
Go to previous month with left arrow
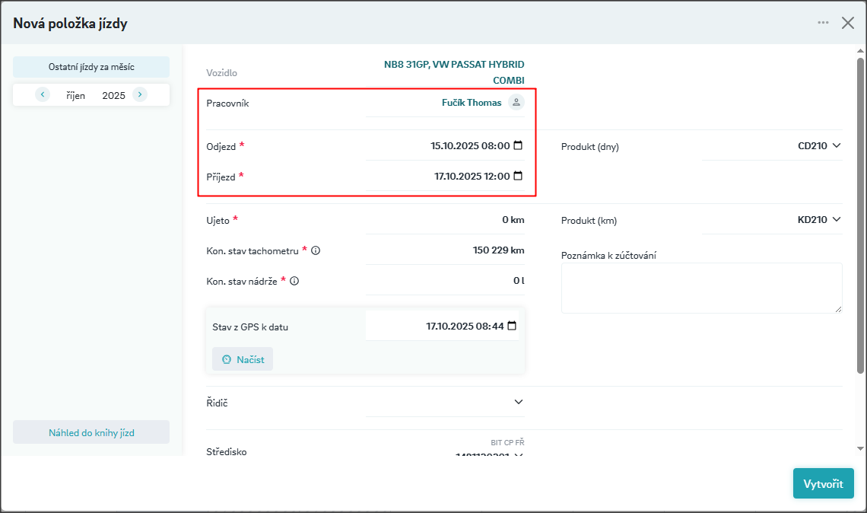pyautogui.click(x=43, y=94)
